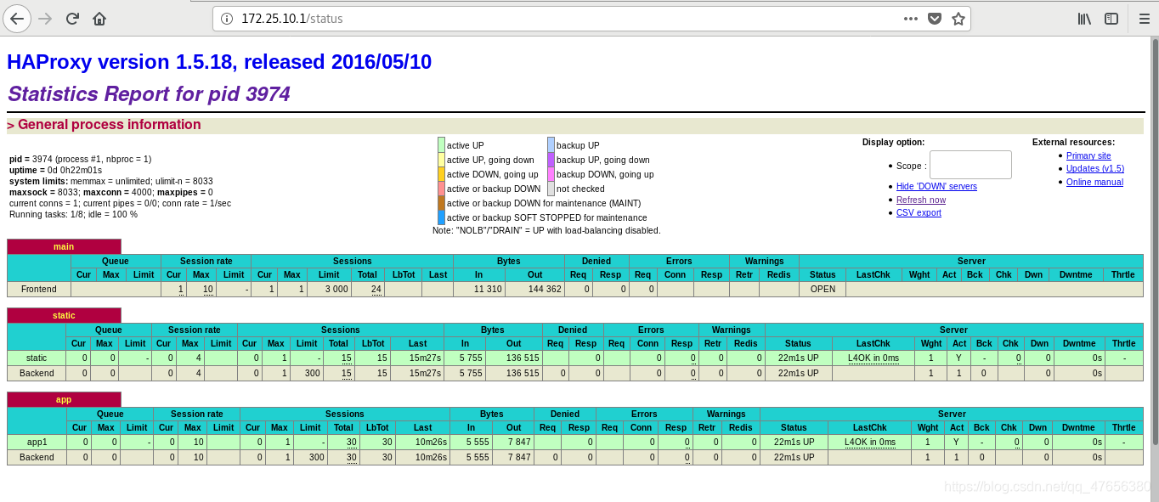Reload the page with the refresh icon
Screen dimensions: 1159x502
click(x=72, y=18)
